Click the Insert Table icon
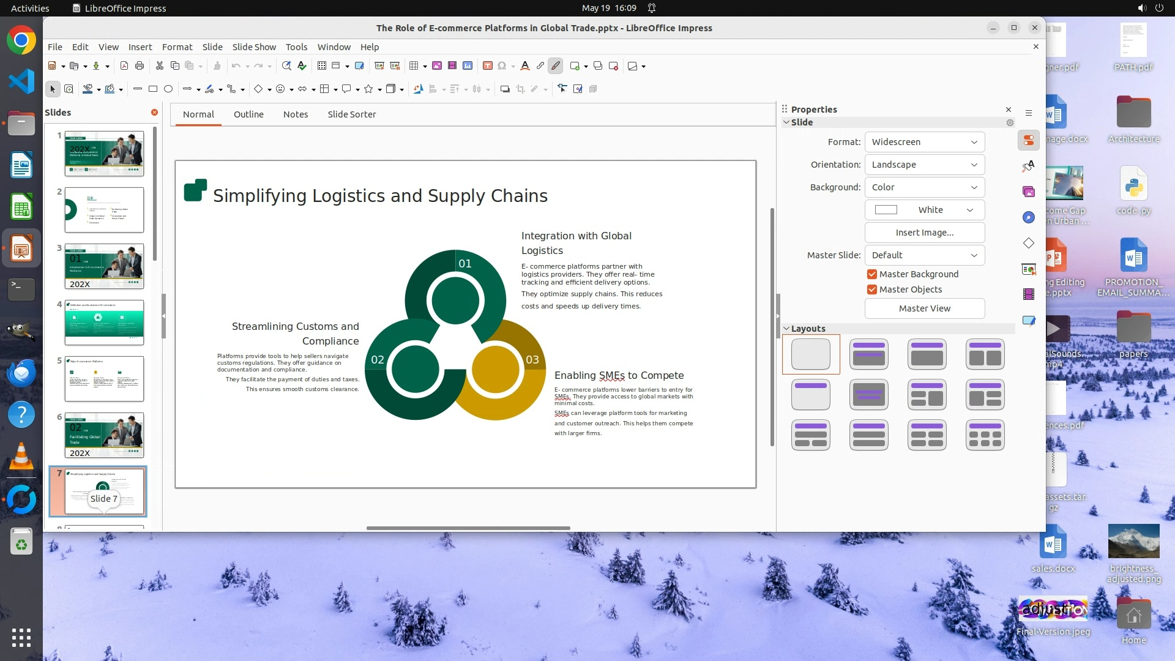The width and height of the screenshot is (1175, 661). coord(414,66)
